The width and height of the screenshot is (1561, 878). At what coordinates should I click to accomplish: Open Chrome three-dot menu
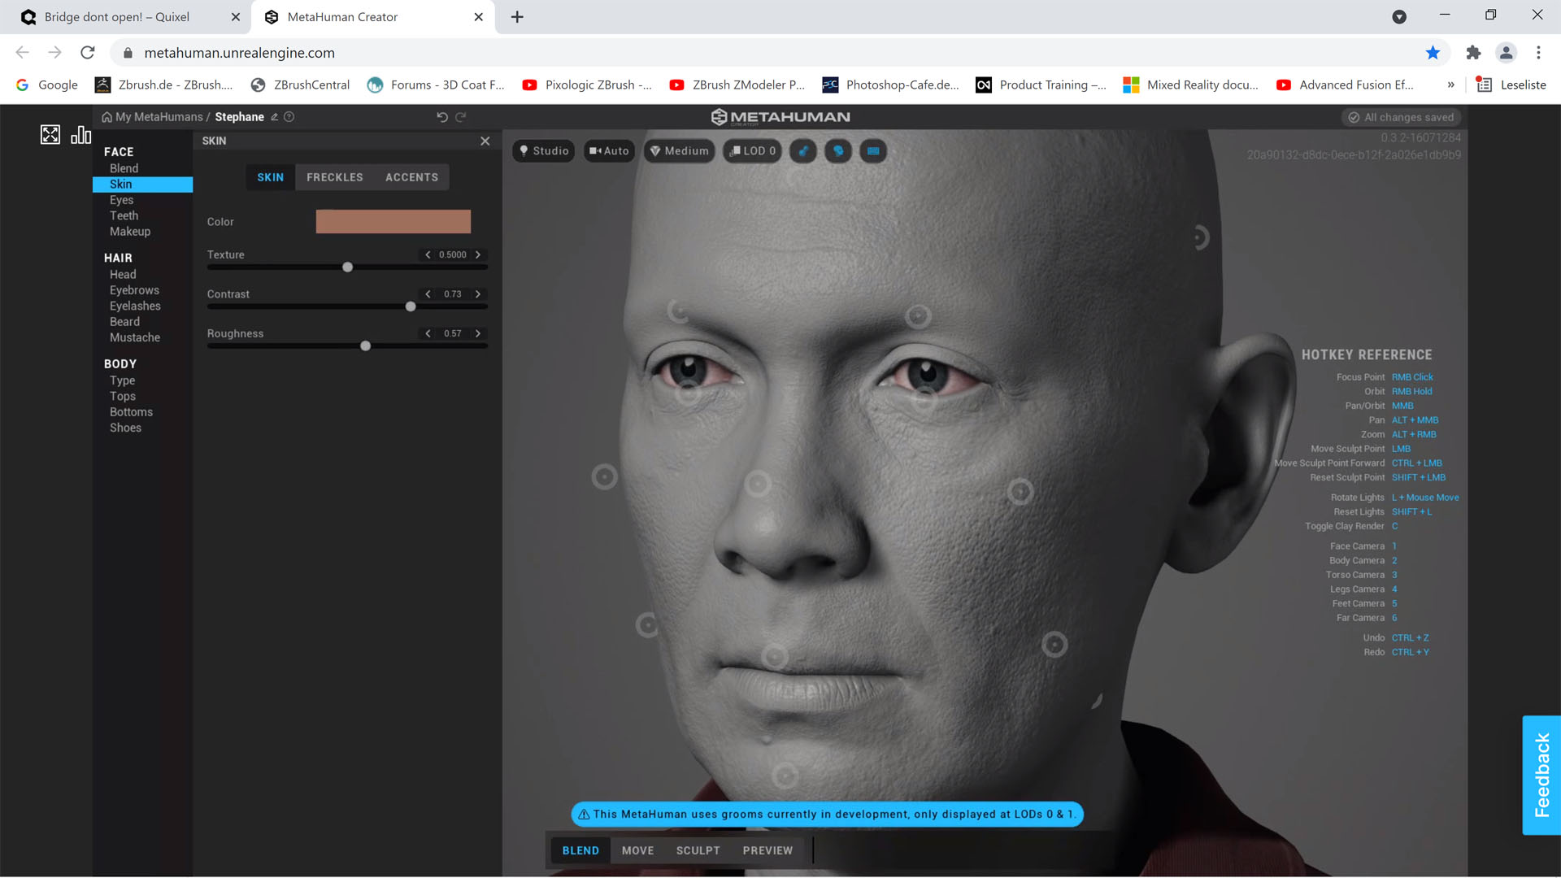point(1538,53)
